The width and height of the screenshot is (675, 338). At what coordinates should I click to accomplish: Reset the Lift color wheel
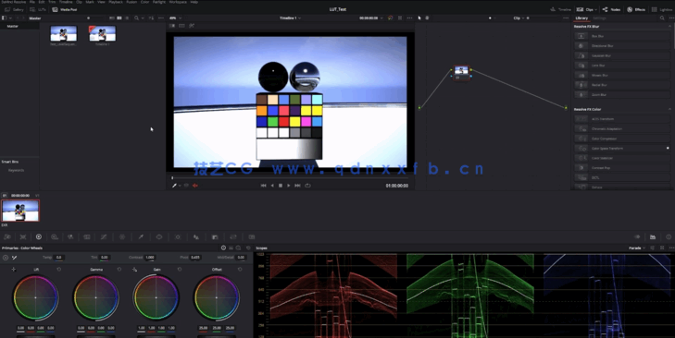[x=59, y=270]
